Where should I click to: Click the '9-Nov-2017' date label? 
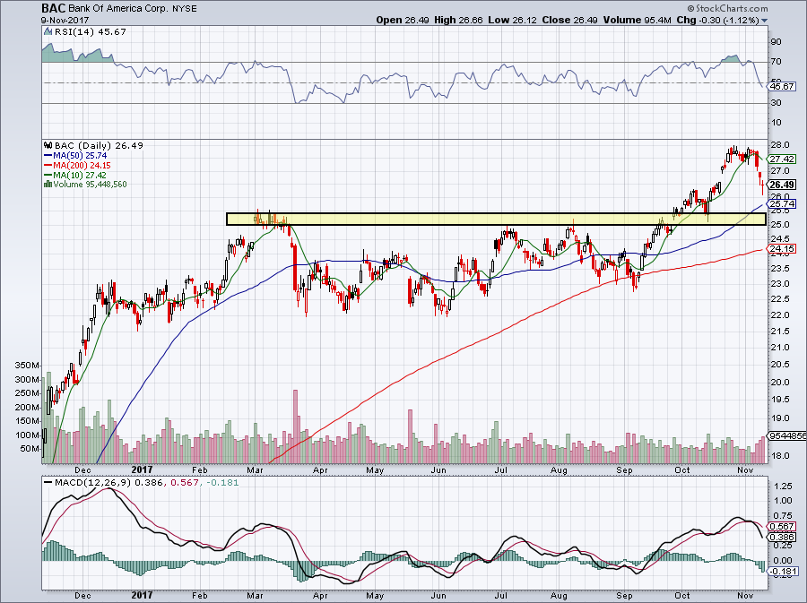[65, 20]
